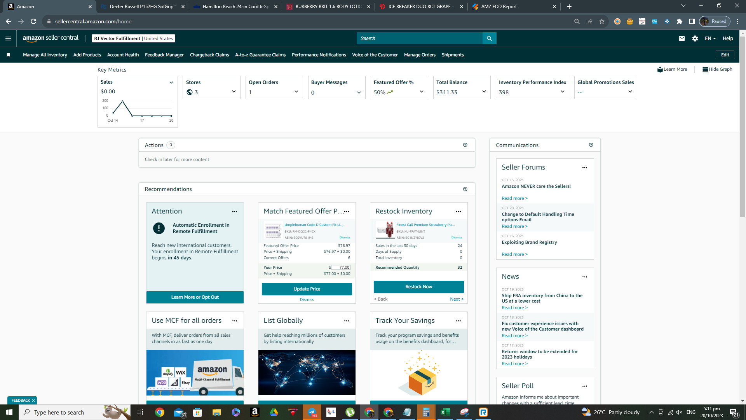Click the Amazon Seller Central logo
This screenshot has height=420, width=746.
pos(51,38)
